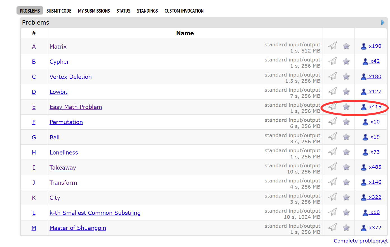Screen dimensions: 390x247
Task: View x73 solved count link
Action: click(x=371, y=152)
